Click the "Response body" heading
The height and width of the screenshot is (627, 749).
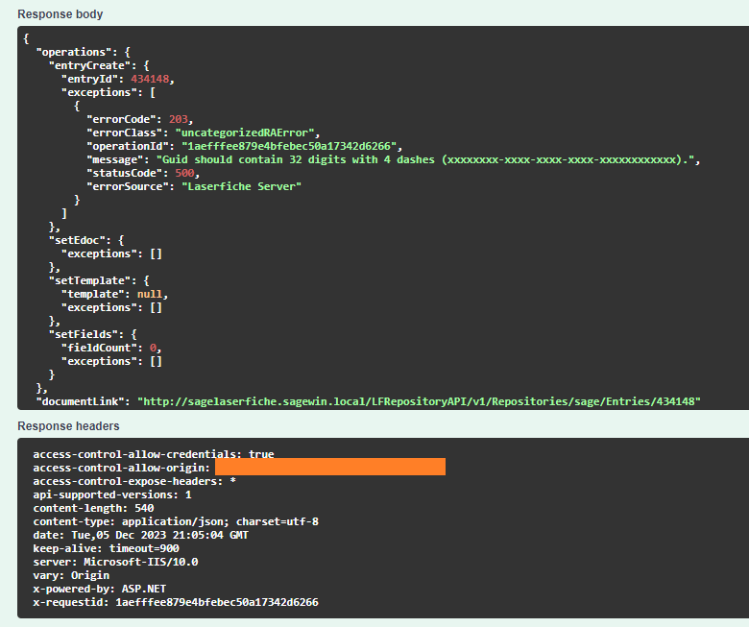tap(60, 14)
